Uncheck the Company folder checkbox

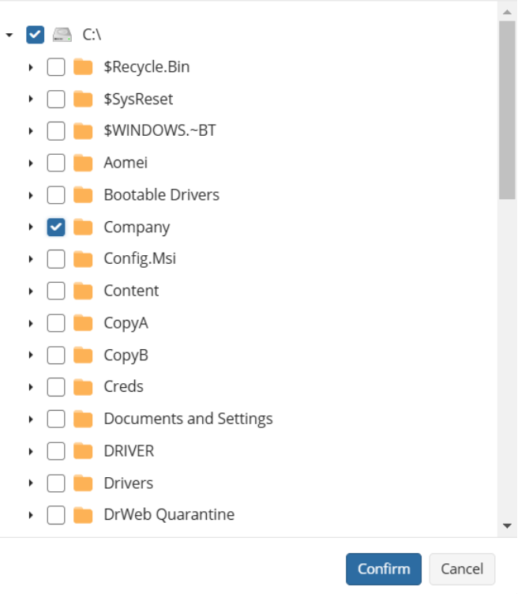point(56,227)
